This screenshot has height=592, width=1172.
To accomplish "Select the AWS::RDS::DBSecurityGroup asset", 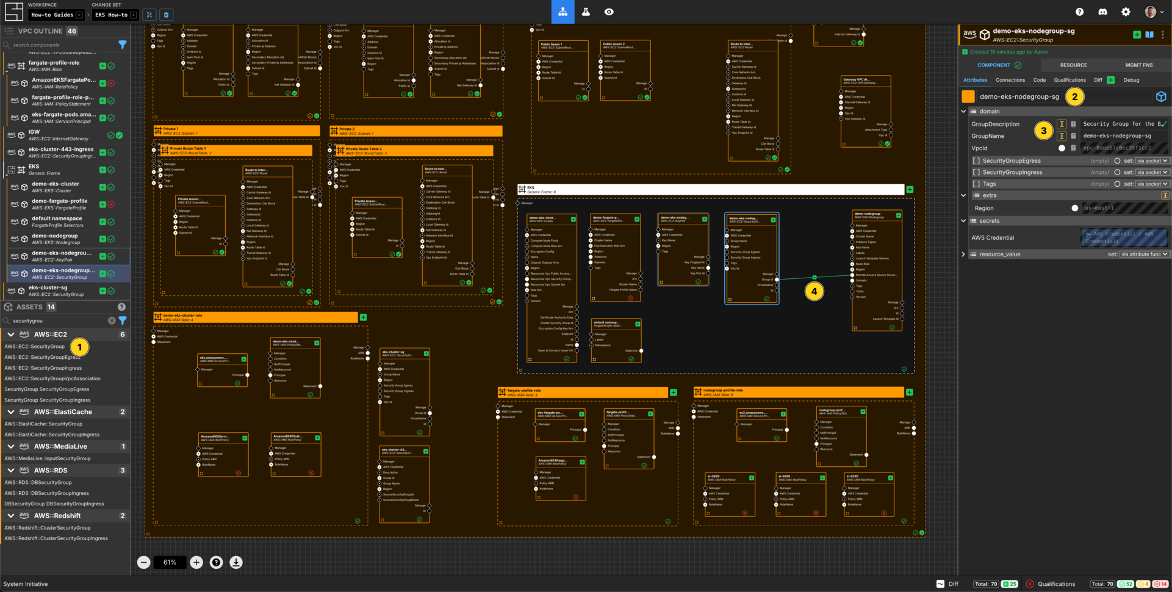I will point(38,483).
